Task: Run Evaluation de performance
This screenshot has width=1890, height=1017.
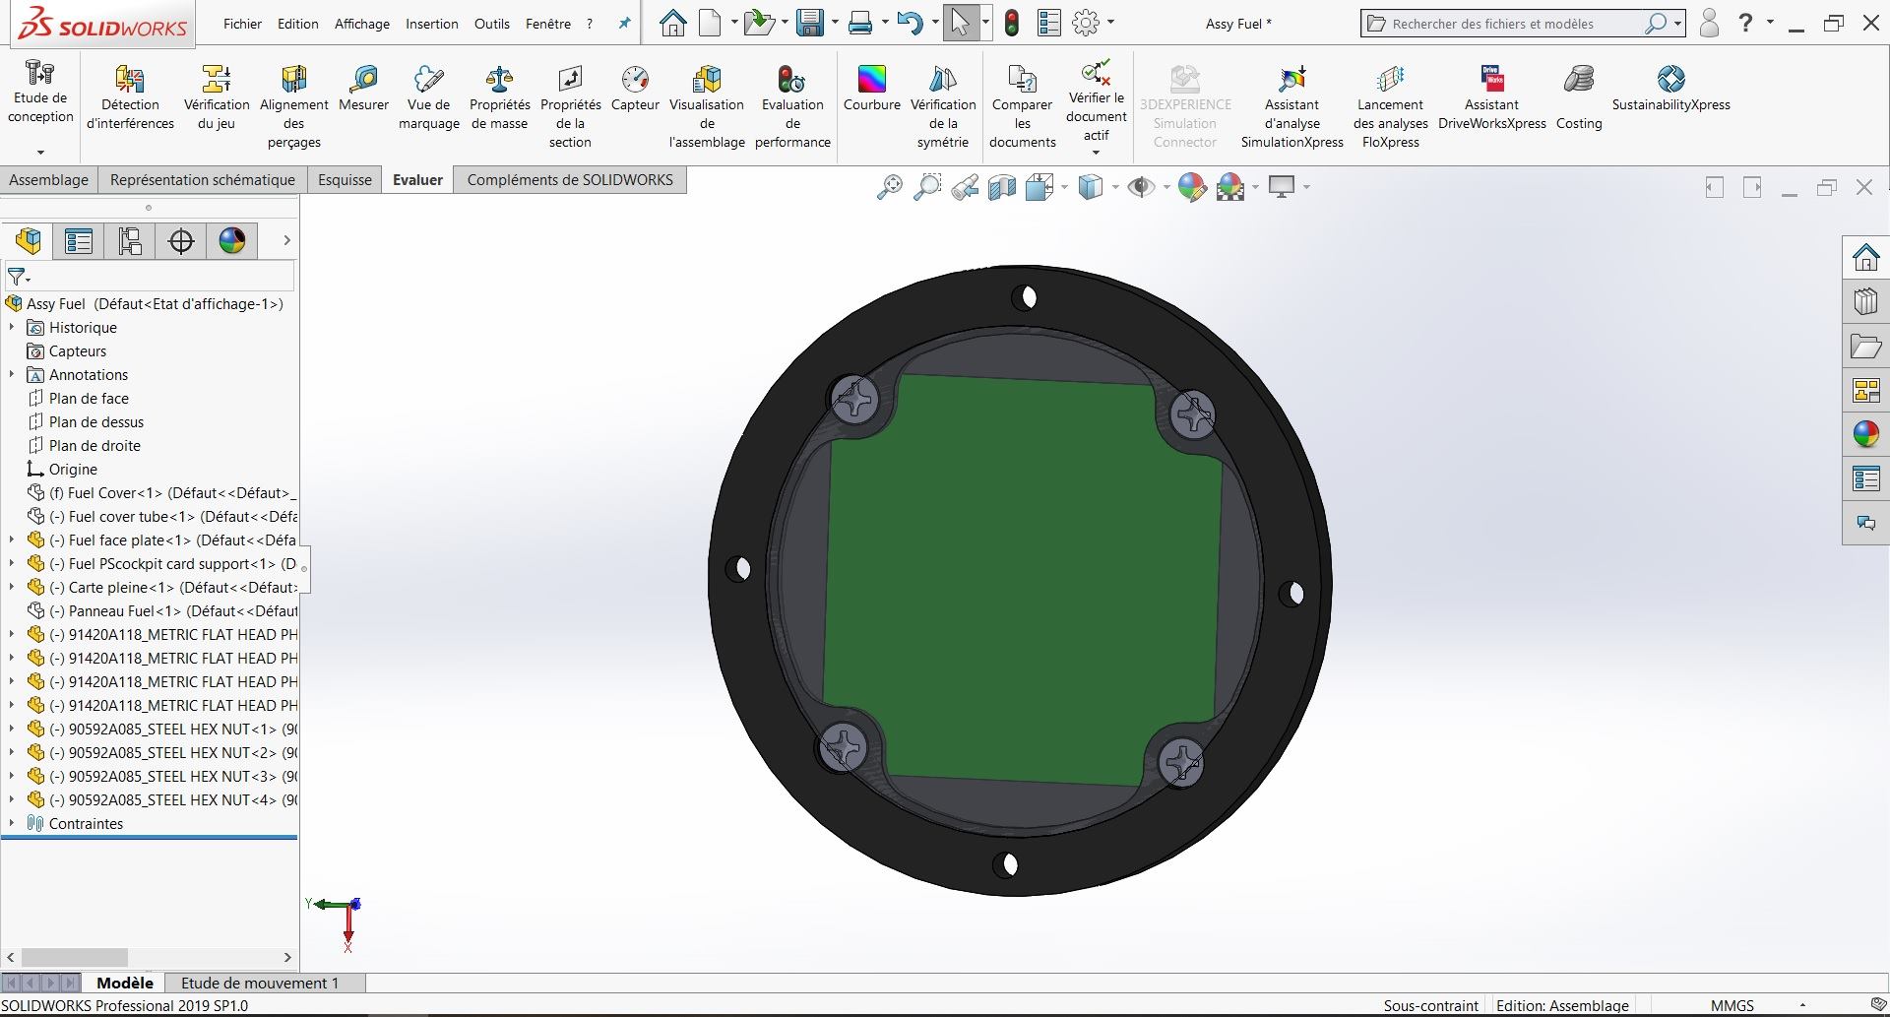Action: (x=792, y=106)
